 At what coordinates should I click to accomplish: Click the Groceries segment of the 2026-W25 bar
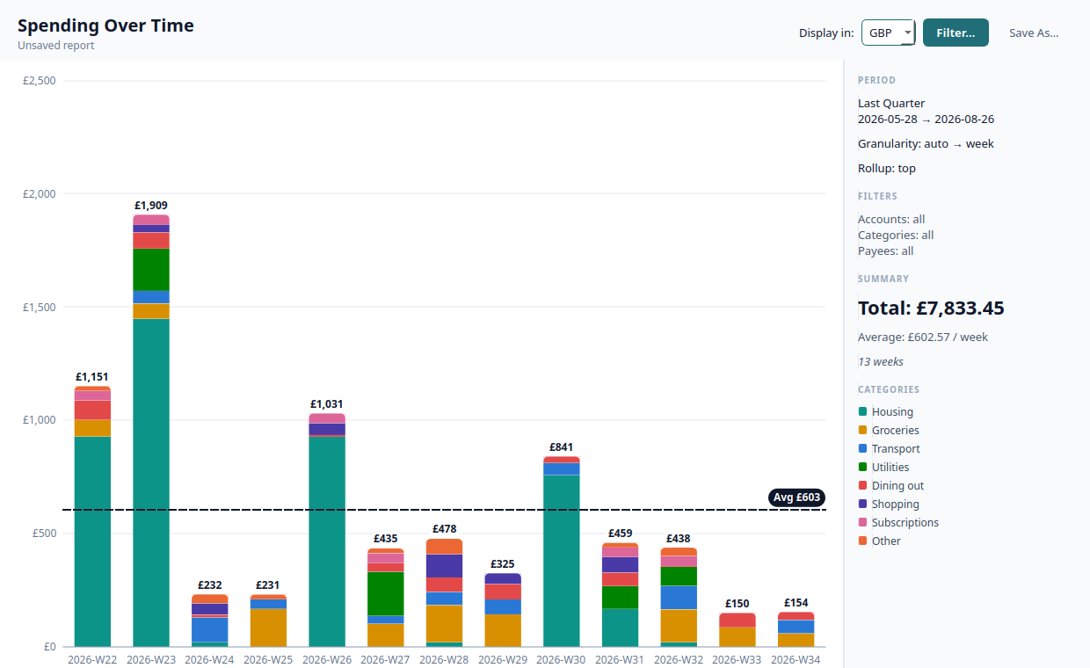tap(268, 628)
